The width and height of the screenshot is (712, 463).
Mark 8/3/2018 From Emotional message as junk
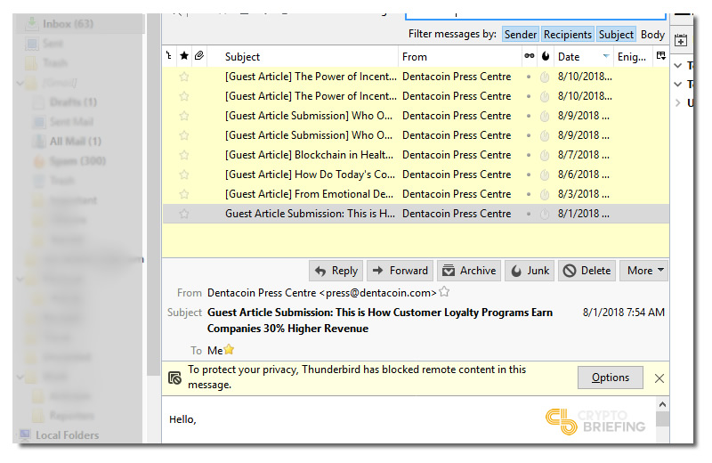(x=545, y=194)
